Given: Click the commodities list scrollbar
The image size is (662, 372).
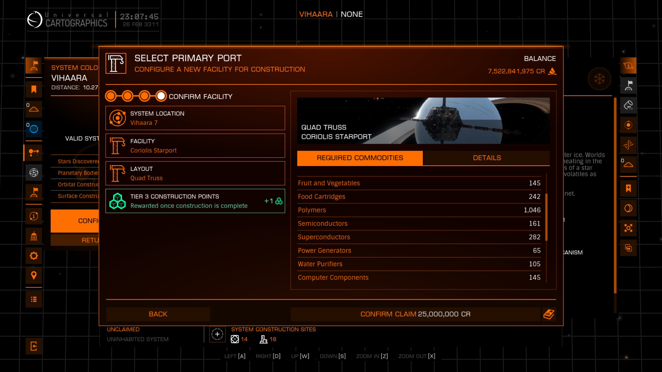Looking at the screenshot, I should point(546,217).
